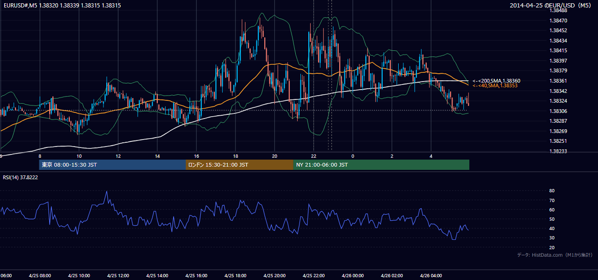The image size is (598, 280).
Task: Click hour label 14 under the price chart
Action: tap(157, 156)
